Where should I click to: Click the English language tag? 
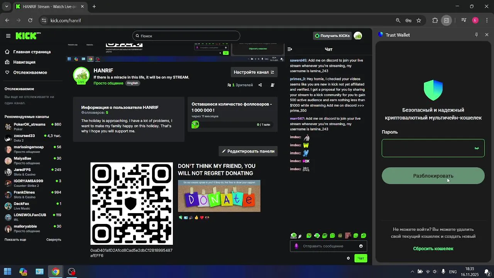coord(133,83)
